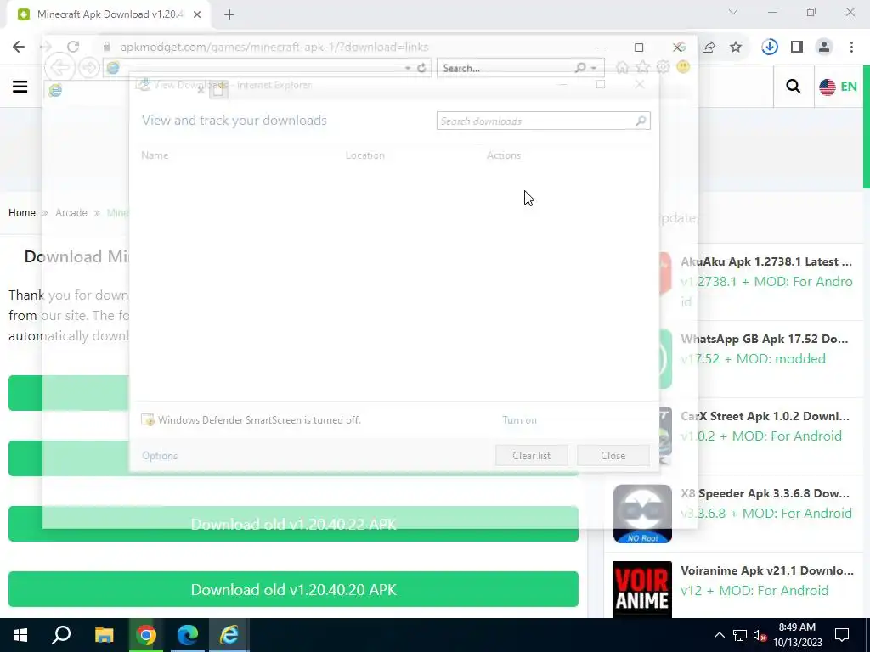Sort downloads by Name column
Viewport: 870px width, 652px height.
tap(155, 155)
